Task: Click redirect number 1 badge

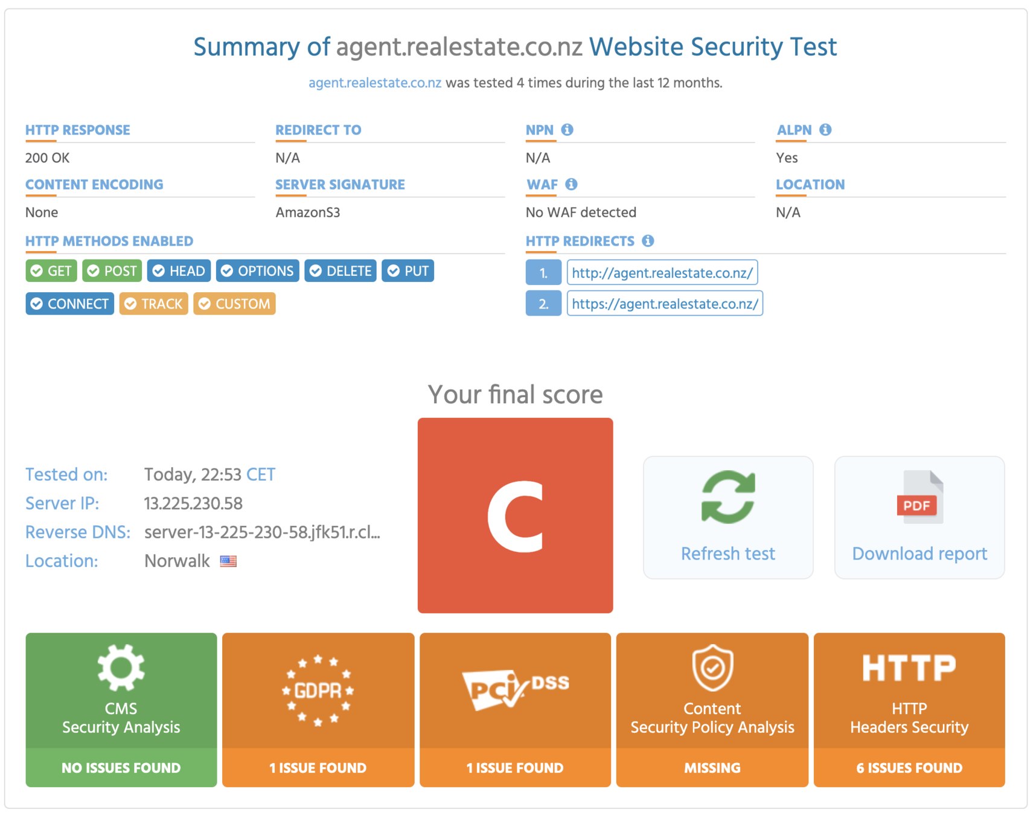Action: tap(543, 273)
